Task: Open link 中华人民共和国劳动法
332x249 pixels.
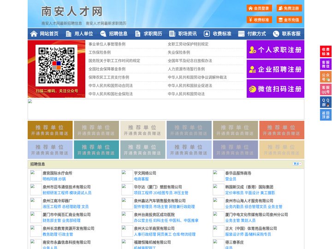Action: (186, 94)
